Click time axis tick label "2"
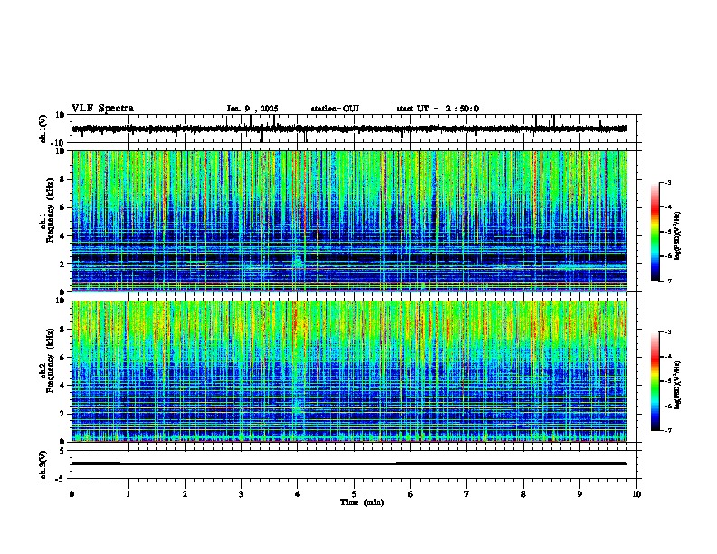 pos(185,494)
